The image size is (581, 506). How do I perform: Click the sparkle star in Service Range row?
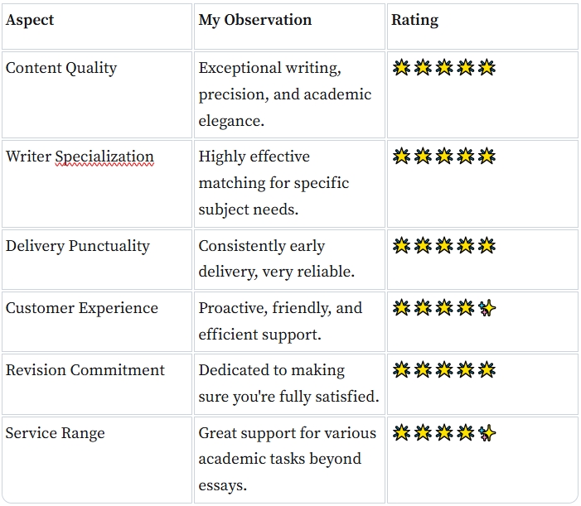(x=487, y=432)
